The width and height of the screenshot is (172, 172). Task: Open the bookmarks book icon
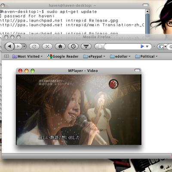pos(6,56)
